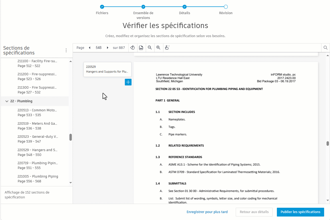Viewport: 330px width, 220px height.
Task: Rotate the document page
Action: [x=132, y=48]
